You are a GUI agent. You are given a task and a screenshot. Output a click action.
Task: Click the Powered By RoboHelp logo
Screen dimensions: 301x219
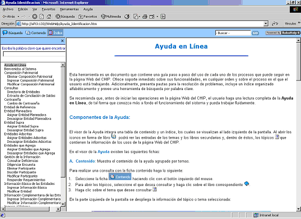point(283,33)
